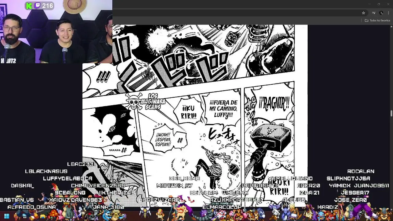Image resolution: width=393 pixels, height=221 pixels.
Task: Open File Explorer from the taskbar
Action: tap(43, 216)
